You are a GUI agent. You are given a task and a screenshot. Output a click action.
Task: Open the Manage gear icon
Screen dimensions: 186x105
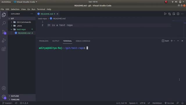click(4, 97)
